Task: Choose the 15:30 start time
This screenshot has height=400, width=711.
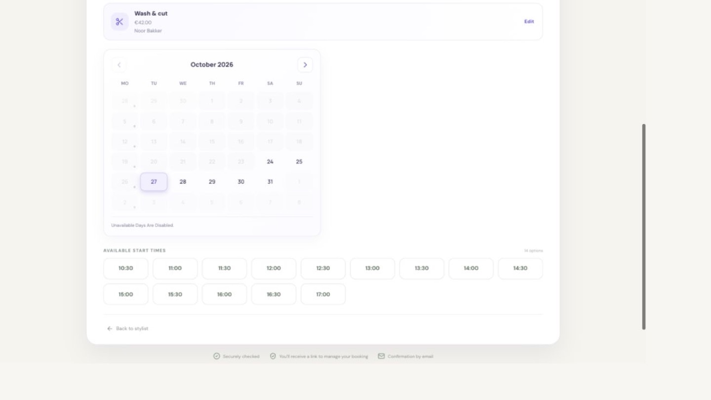Action: [175, 294]
